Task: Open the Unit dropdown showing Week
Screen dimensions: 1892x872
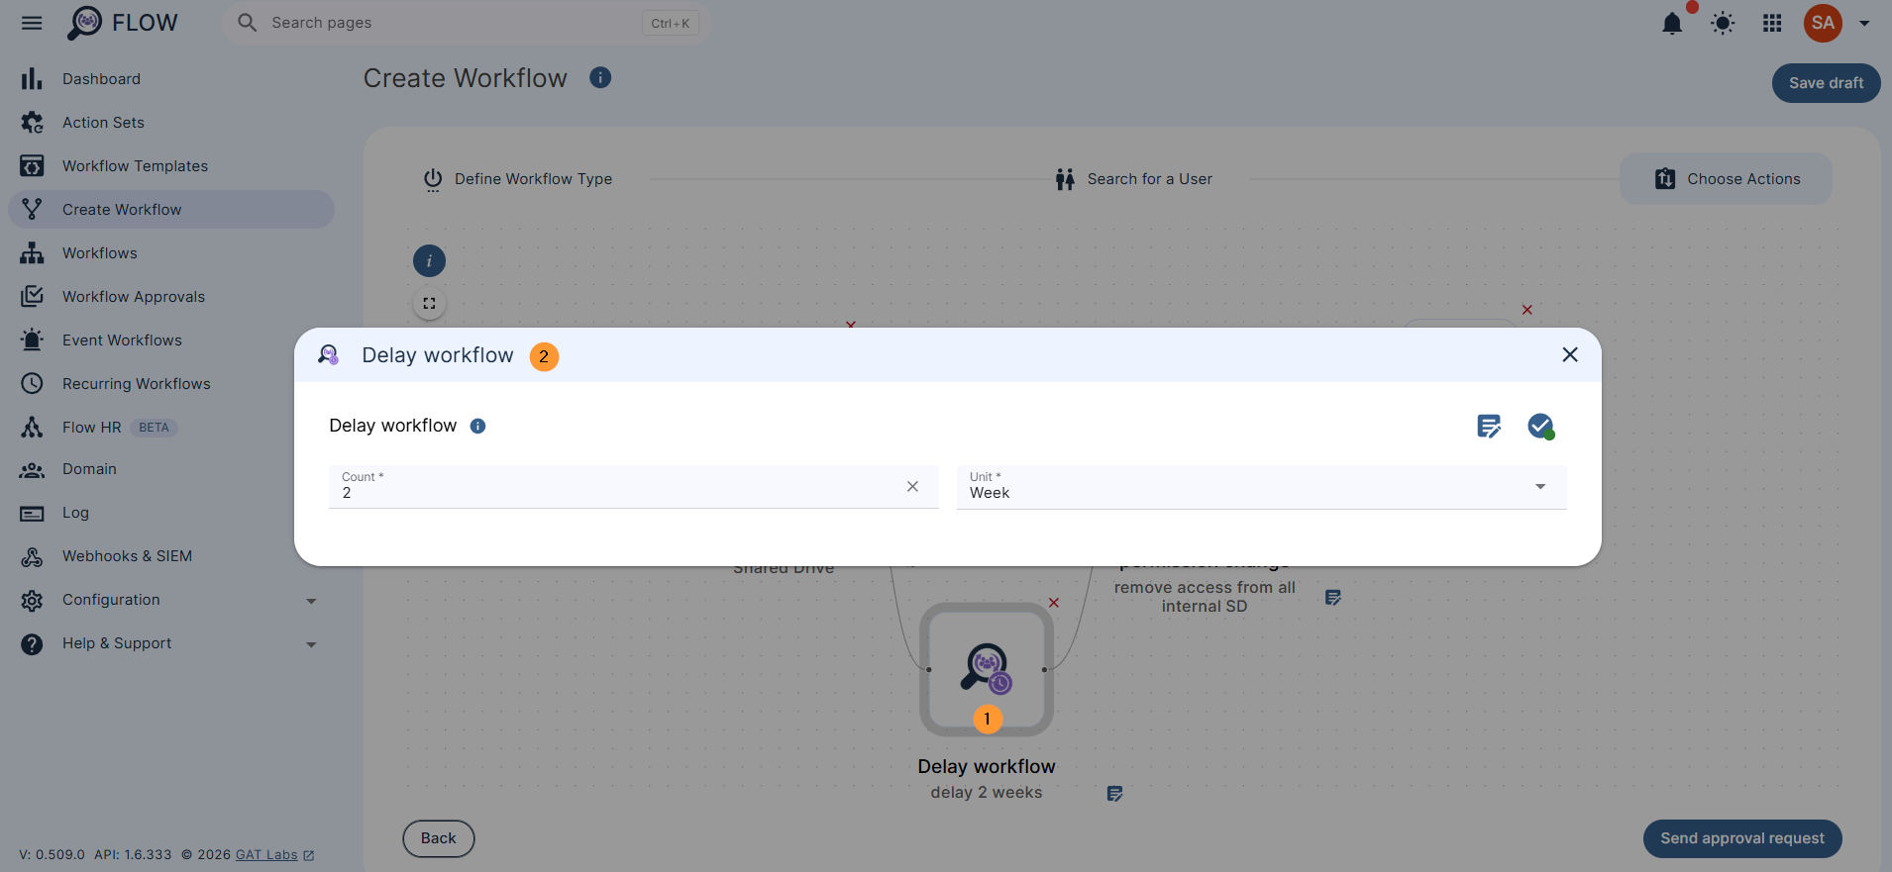Action: [1261, 487]
